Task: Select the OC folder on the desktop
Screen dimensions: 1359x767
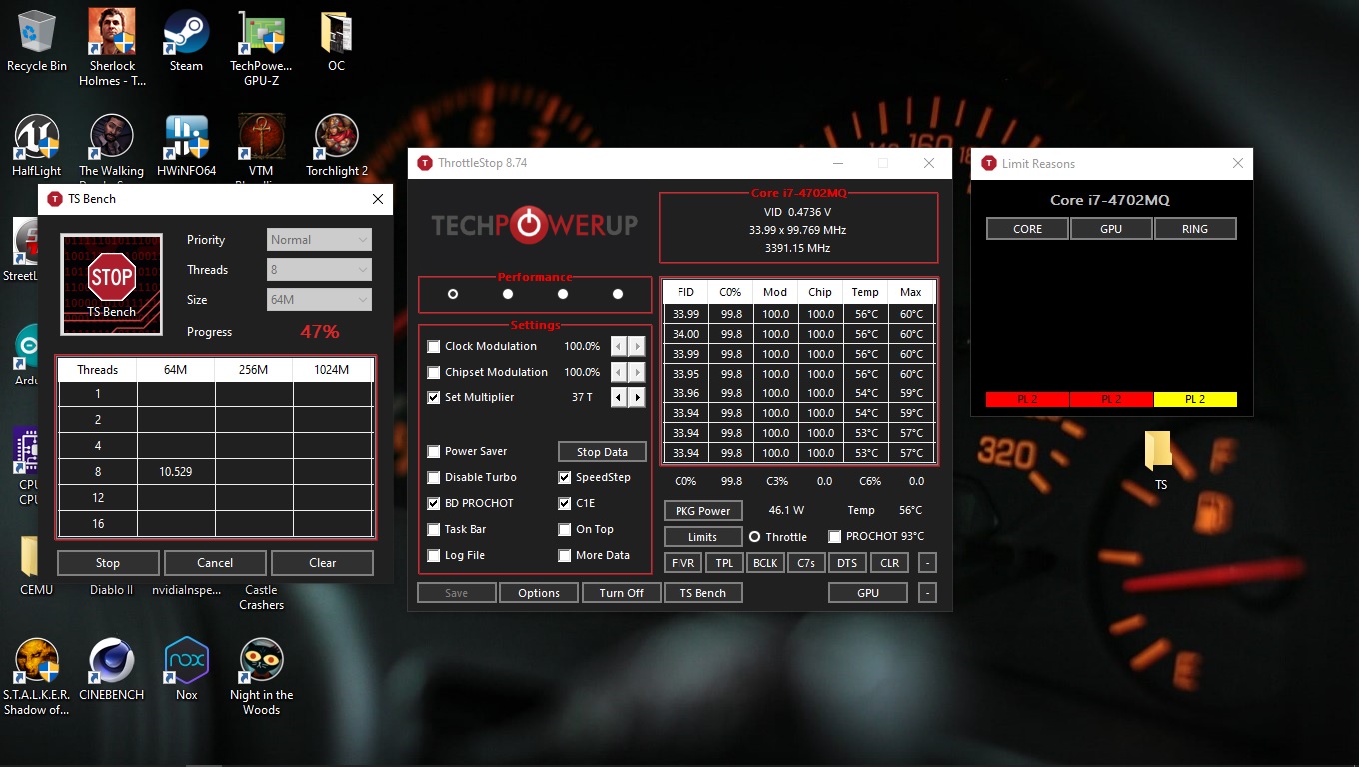Action: tap(336, 41)
